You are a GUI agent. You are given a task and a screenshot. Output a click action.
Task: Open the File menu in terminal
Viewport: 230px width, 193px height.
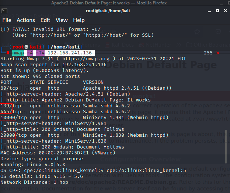pos(7,20)
